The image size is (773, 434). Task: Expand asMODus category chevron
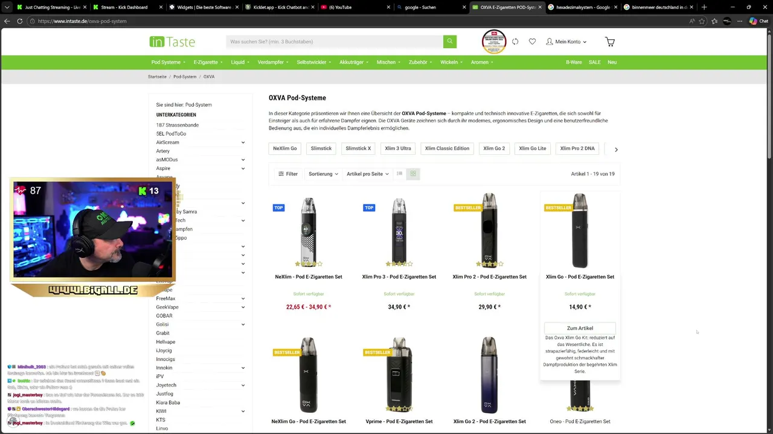click(243, 160)
